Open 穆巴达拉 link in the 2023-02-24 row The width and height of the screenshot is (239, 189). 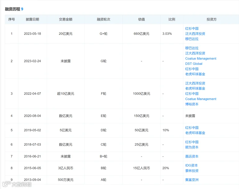[x=192, y=48]
